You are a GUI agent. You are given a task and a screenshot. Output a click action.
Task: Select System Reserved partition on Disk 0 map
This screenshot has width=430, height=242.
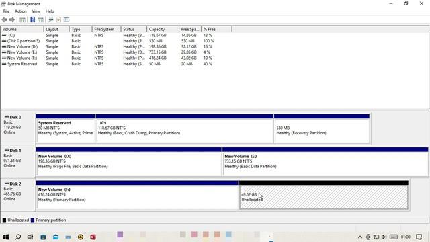point(65,128)
